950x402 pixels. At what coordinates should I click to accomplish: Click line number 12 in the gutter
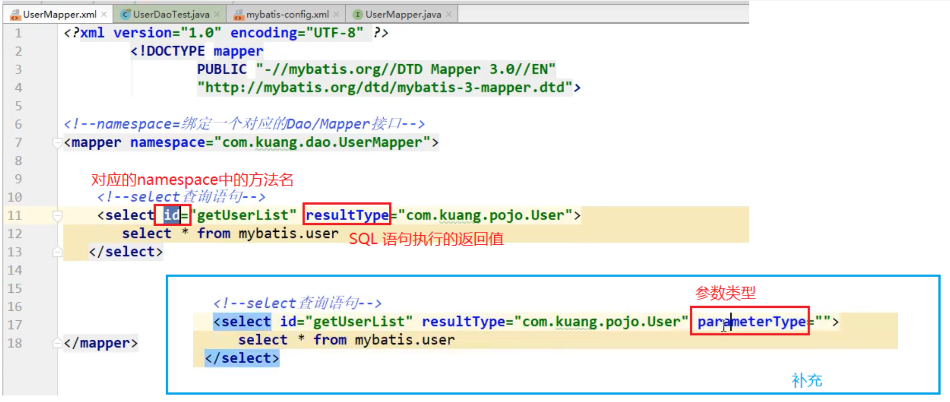pos(15,234)
